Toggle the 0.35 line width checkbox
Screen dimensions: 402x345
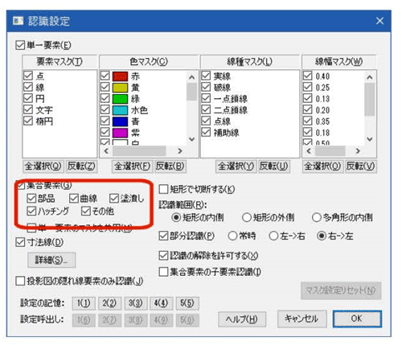tap(308, 121)
